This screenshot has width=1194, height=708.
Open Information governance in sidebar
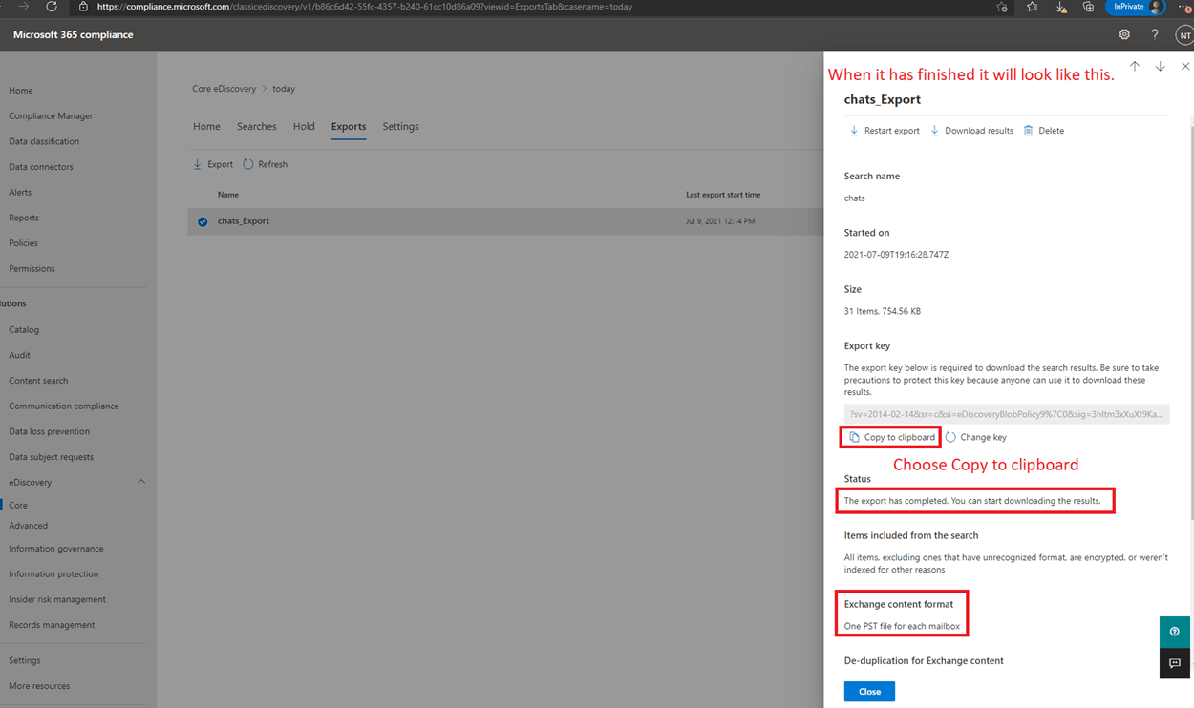[56, 549]
